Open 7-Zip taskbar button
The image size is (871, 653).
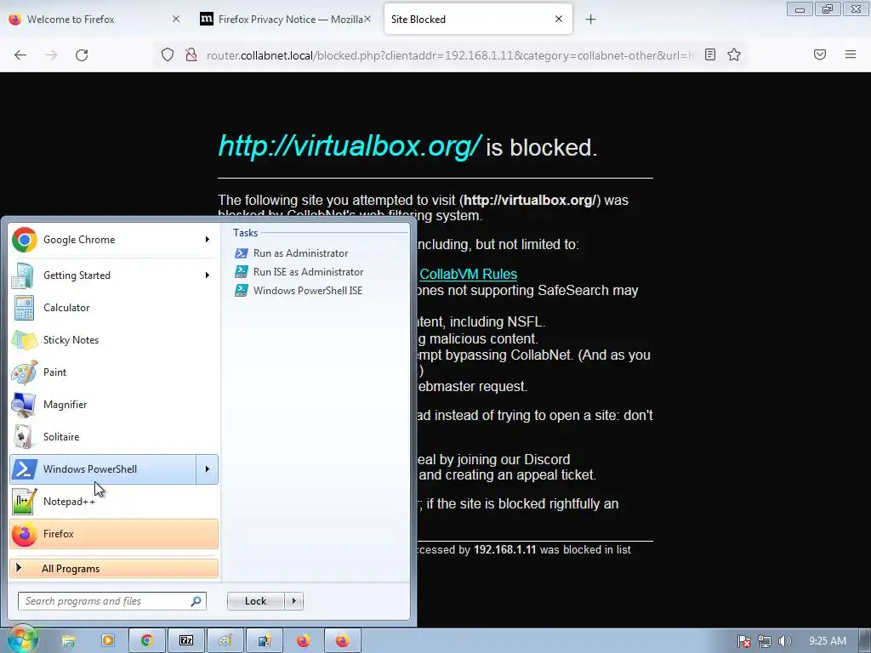click(x=186, y=641)
